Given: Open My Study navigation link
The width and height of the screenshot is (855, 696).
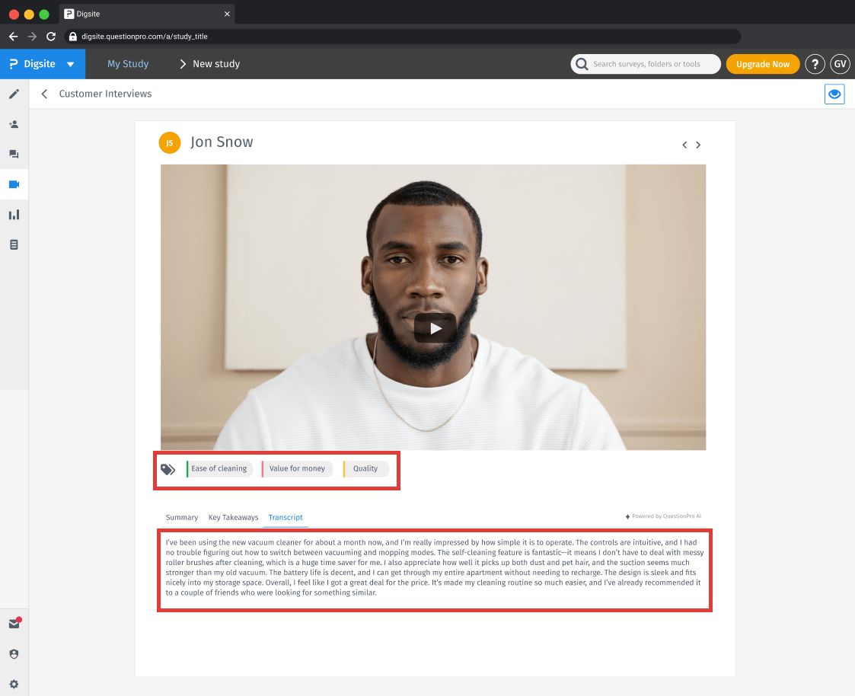Looking at the screenshot, I should tap(127, 64).
